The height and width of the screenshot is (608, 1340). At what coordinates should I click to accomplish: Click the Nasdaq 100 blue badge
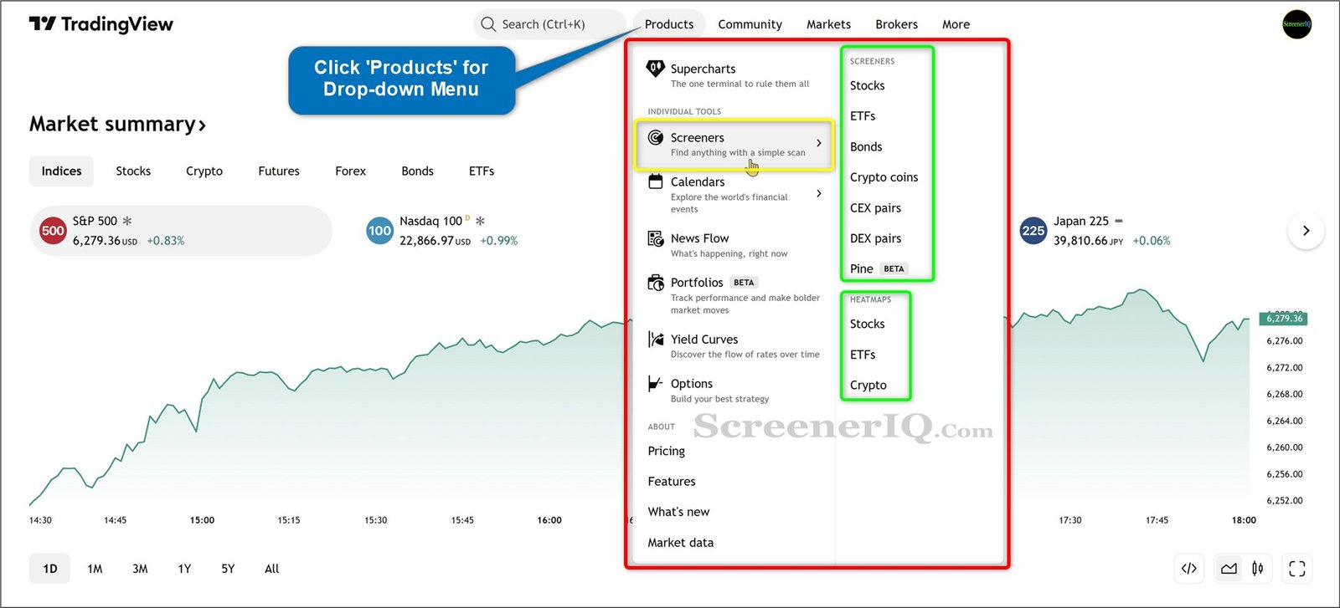pyautogui.click(x=379, y=231)
